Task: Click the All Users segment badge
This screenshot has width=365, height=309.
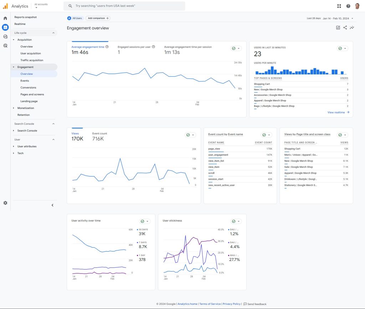Action: 75,18
